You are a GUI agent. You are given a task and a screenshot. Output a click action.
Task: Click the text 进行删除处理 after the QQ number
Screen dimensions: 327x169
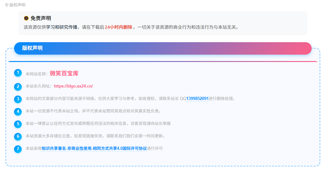221,99
